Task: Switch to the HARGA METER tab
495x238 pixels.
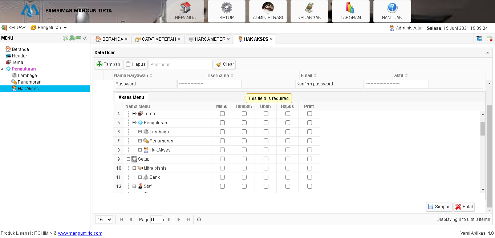Action: [207, 39]
